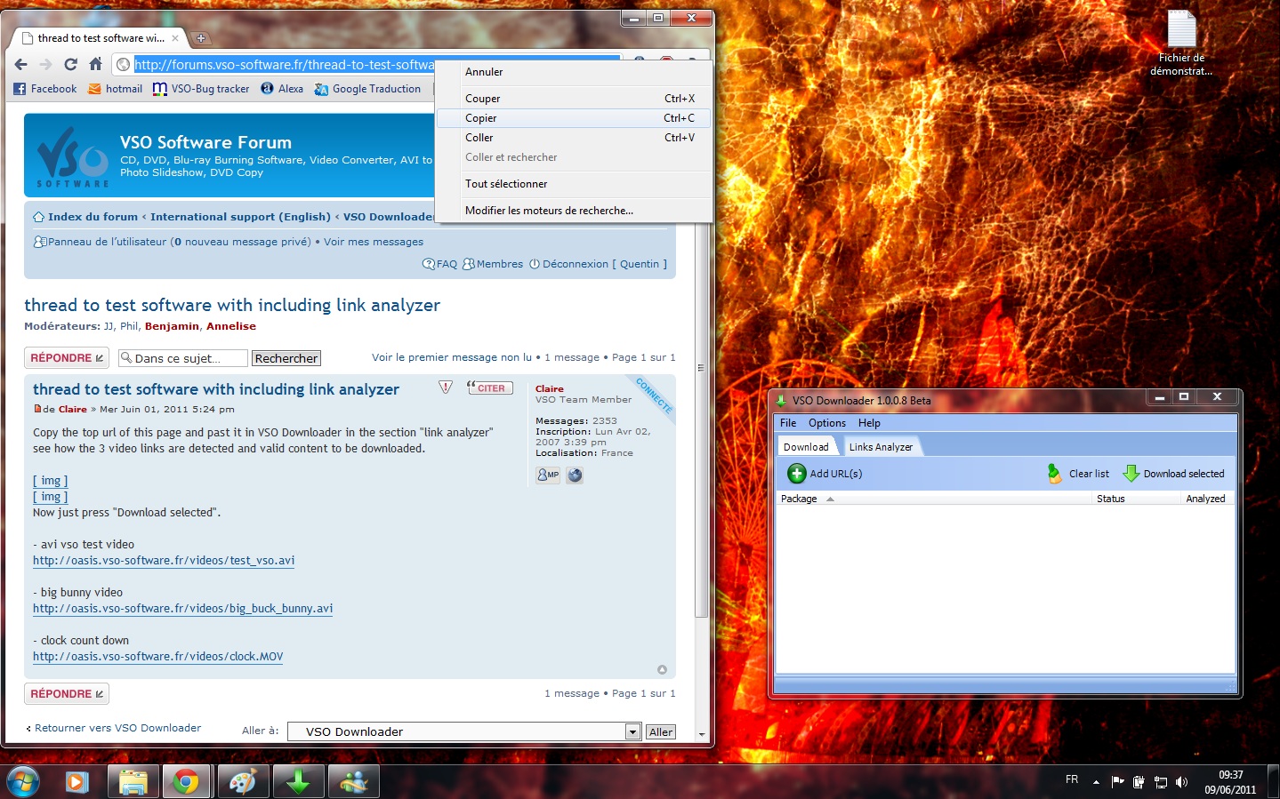This screenshot has width=1280, height=799.
Task: Open Claire's website globe icon
Action: (x=575, y=475)
